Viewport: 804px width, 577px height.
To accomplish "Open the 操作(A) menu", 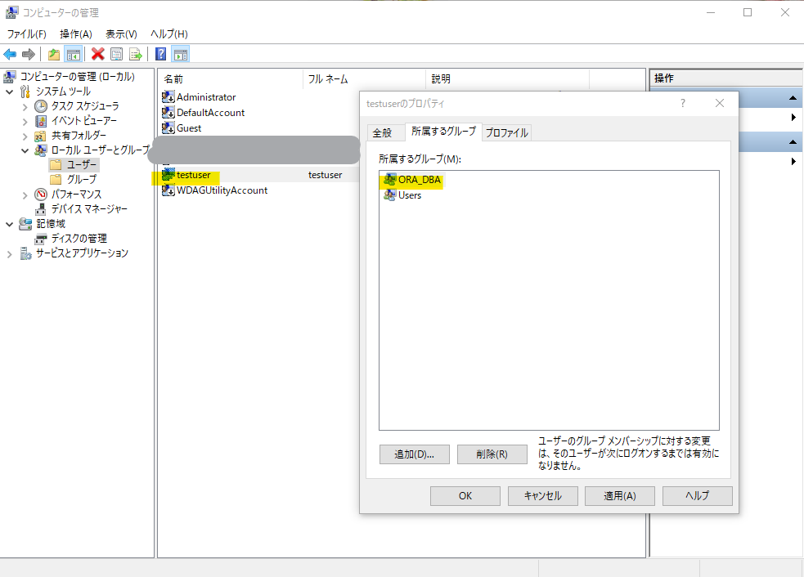I will (x=75, y=34).
